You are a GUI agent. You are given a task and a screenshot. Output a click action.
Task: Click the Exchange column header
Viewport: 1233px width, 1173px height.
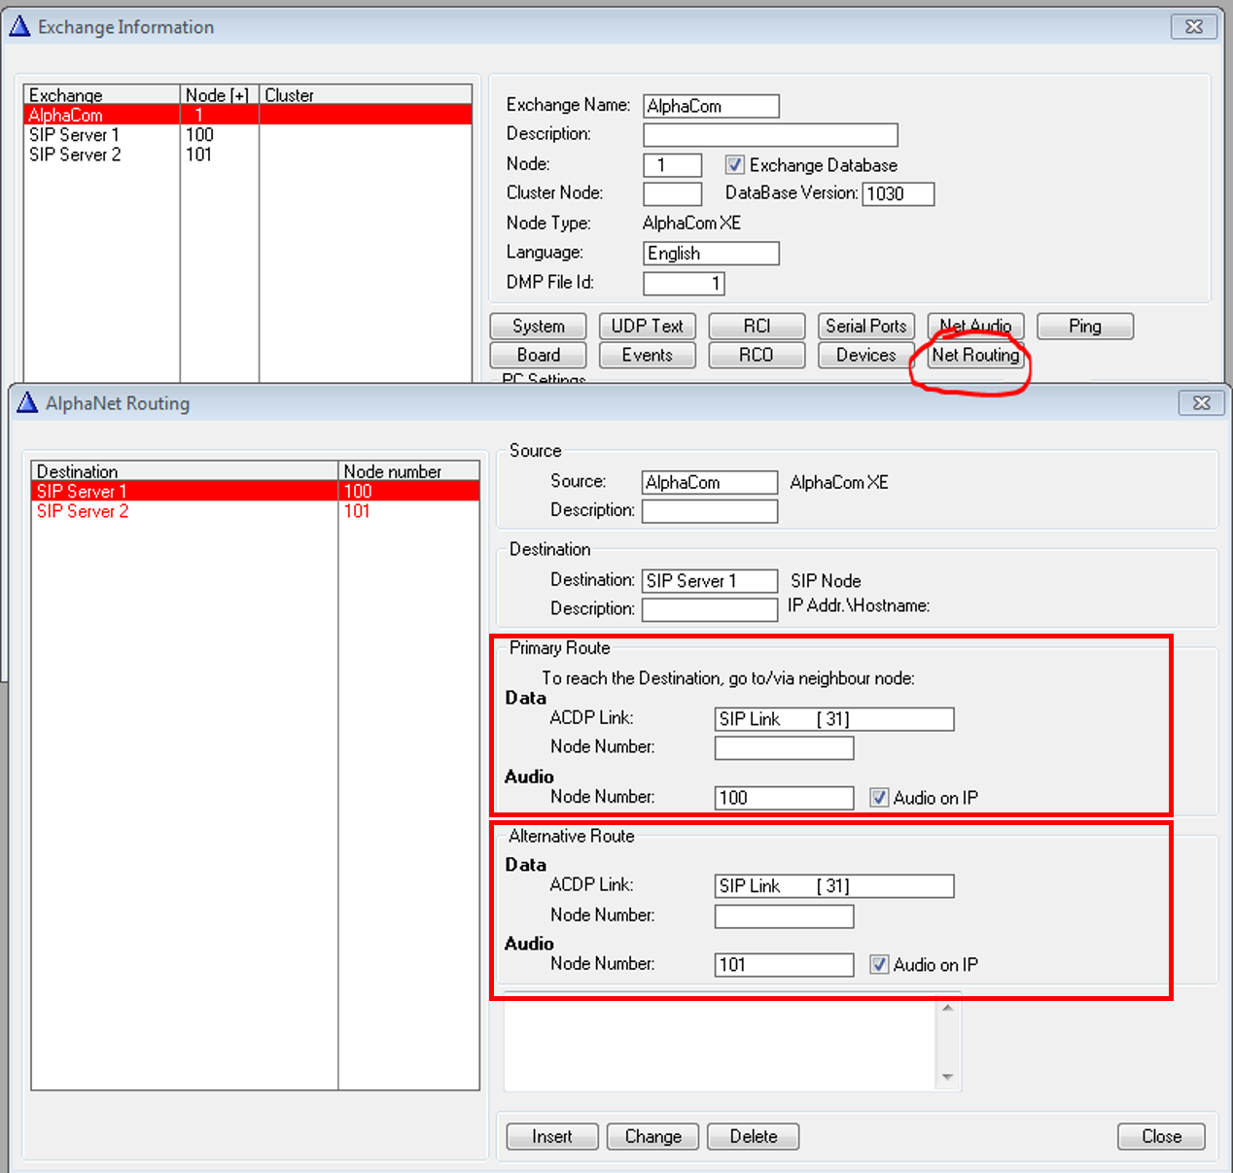point(102,95)
